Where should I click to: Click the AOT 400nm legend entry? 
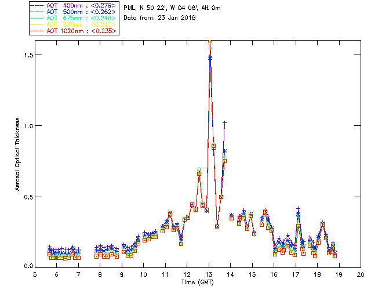[74, 5]
